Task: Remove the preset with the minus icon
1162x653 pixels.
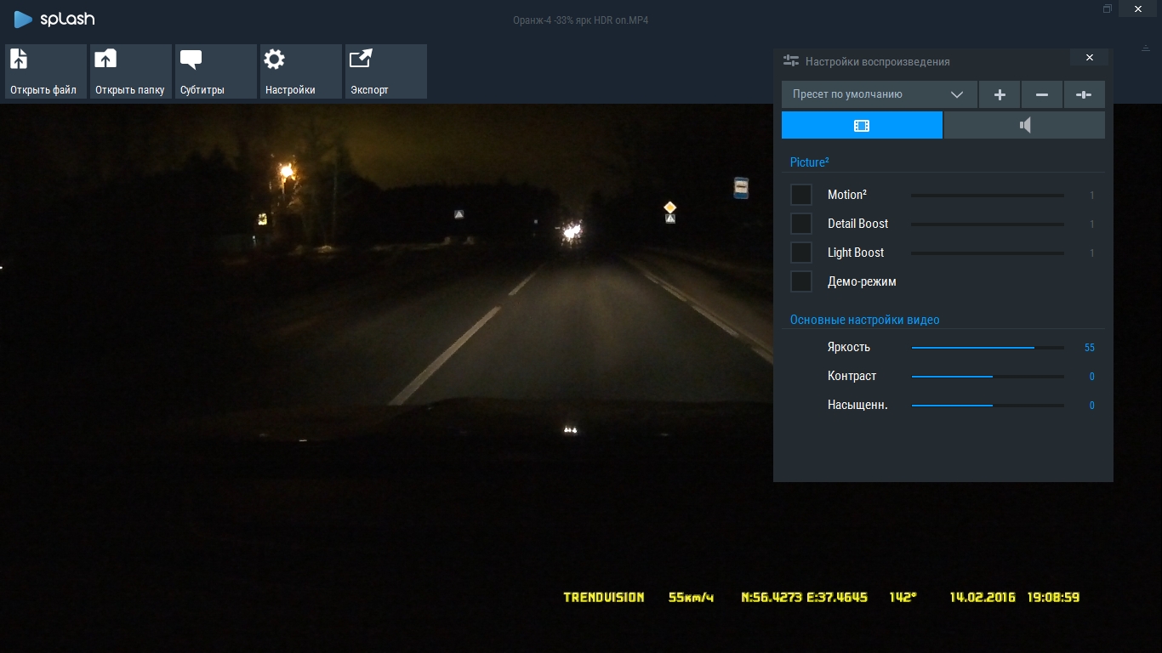Action: [1042, 94]
